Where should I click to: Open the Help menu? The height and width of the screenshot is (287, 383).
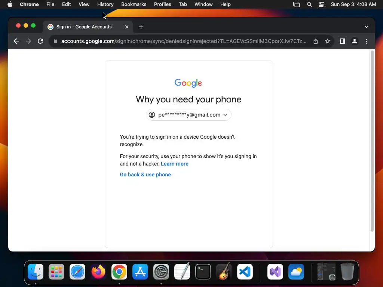click(x=225, y=4)
